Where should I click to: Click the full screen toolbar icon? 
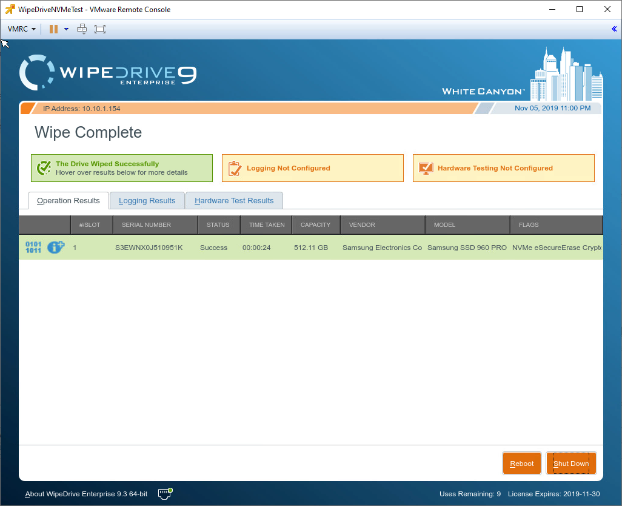[x=100, y=29]
